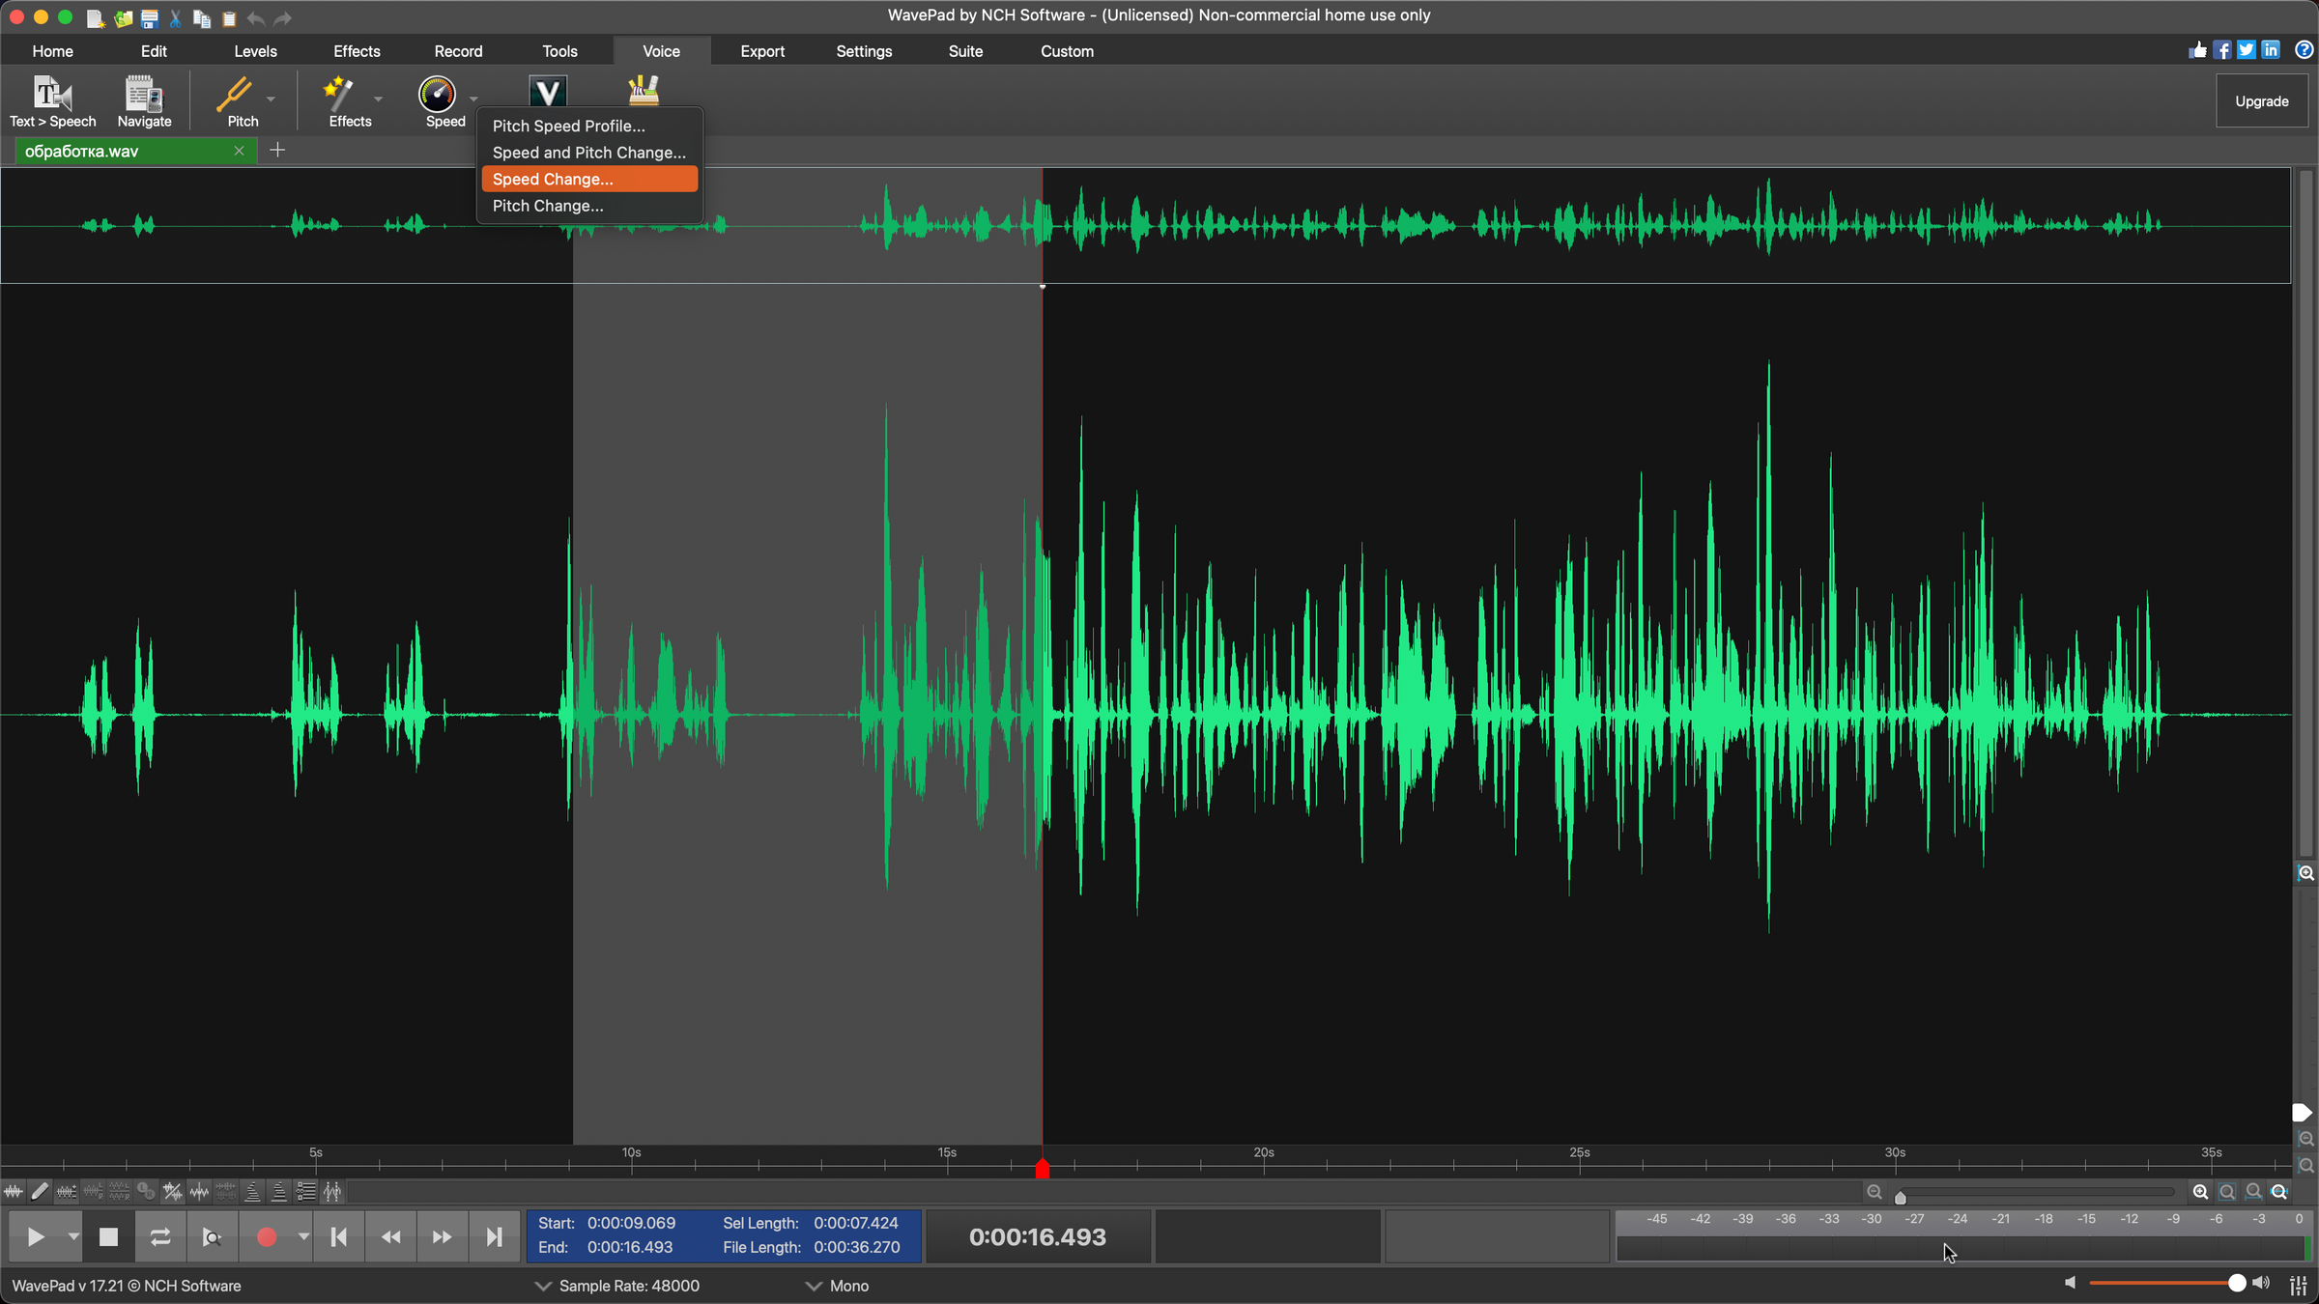
Task: Click the Effects magic wand icon
Action: coord(339,96)
